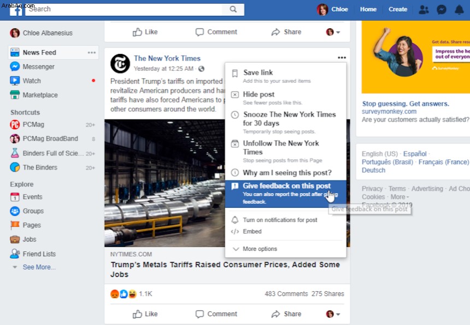Click the post's three-dot options icon
The image size is (470, 325).
click(x=342, y=58)
